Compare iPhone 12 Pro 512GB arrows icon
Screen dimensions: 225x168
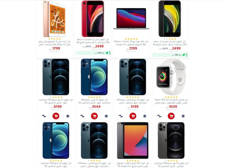tap(44, 116)
